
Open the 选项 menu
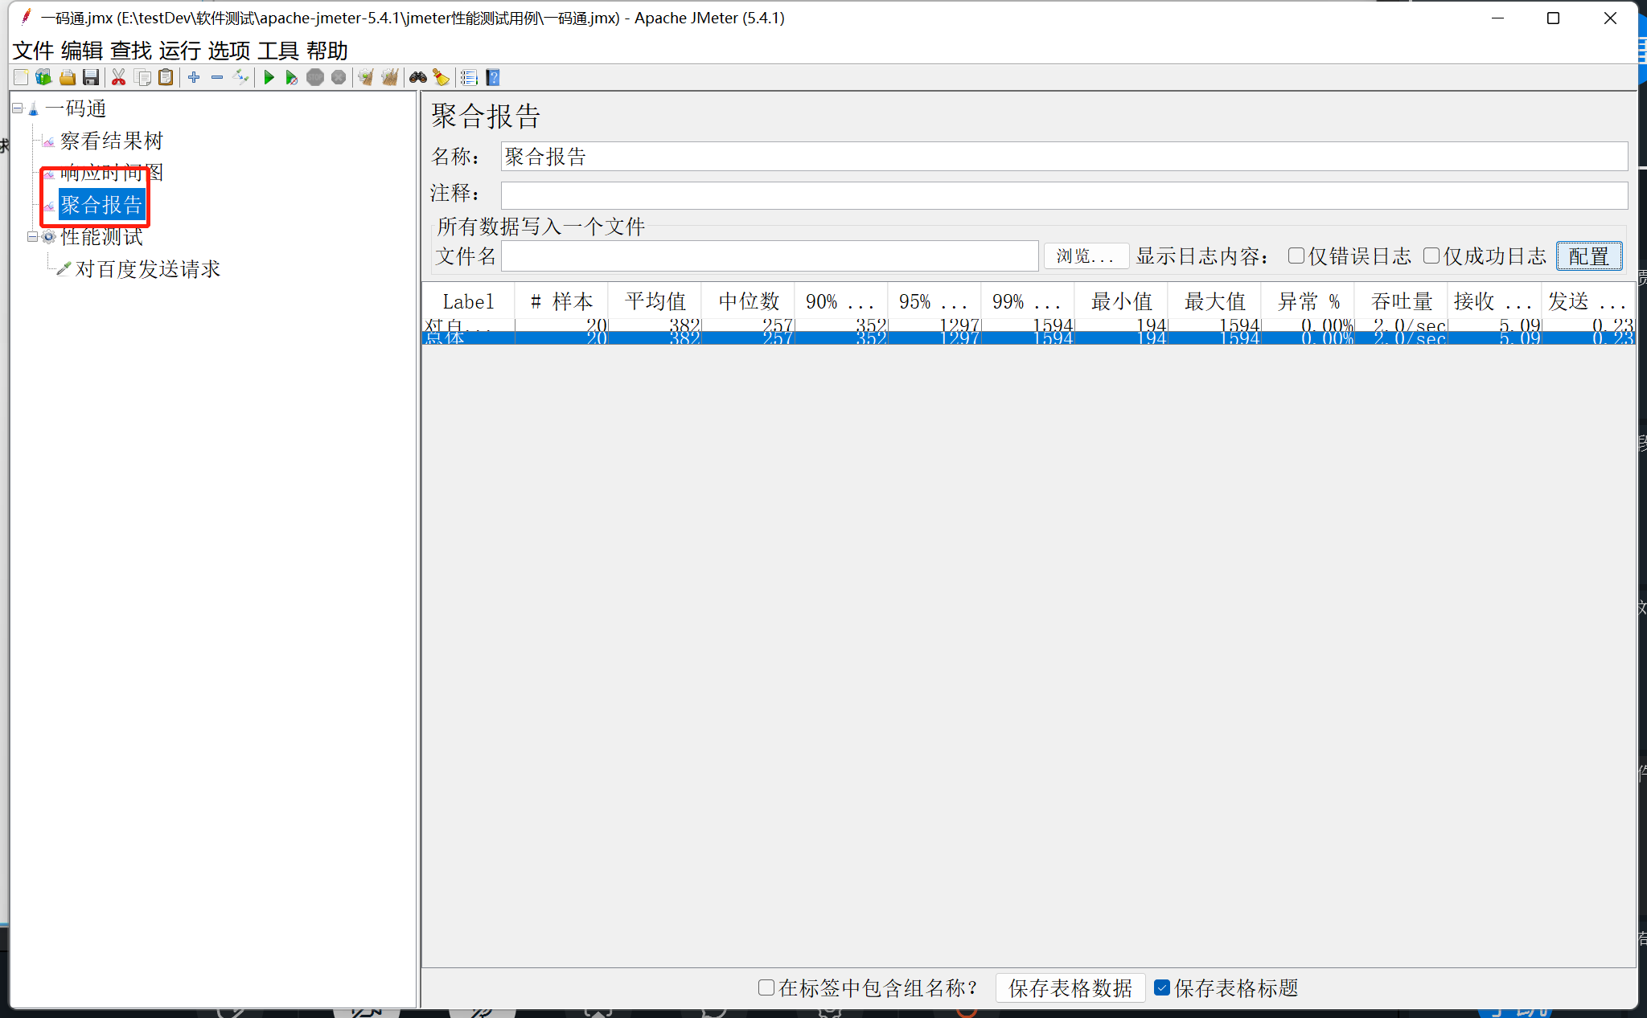click(229, 51)
